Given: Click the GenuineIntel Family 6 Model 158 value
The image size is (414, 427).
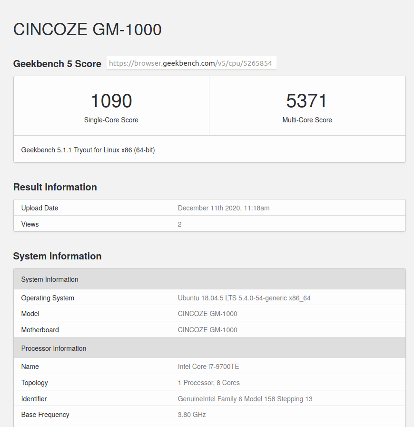Looking at the screenshot, I should 245,399.
